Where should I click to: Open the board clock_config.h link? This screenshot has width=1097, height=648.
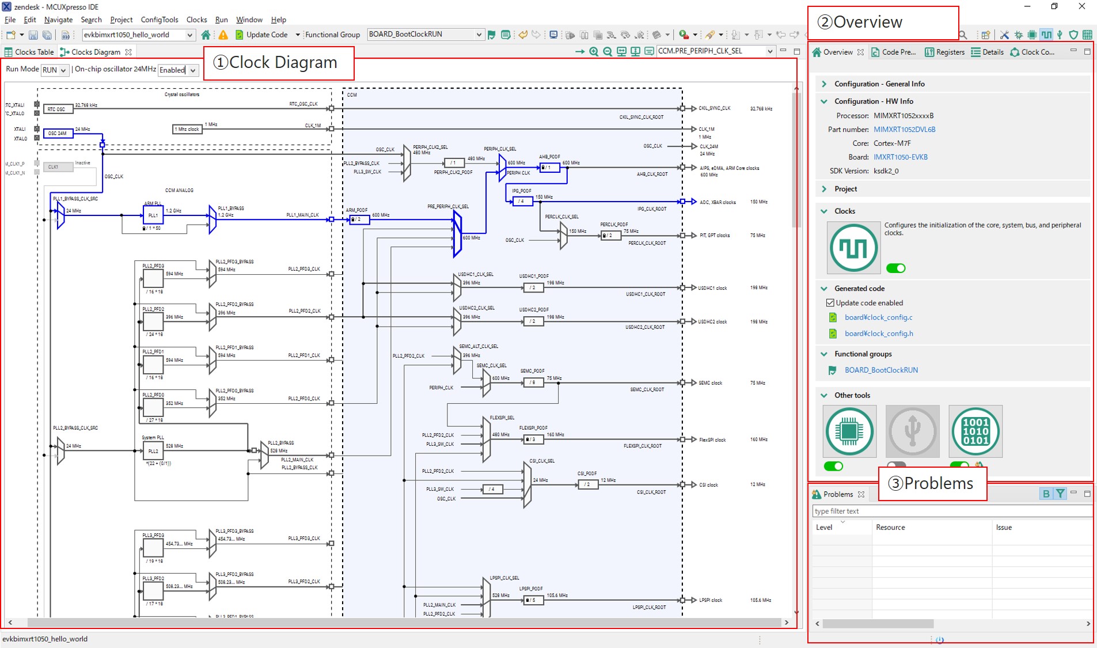879,334
